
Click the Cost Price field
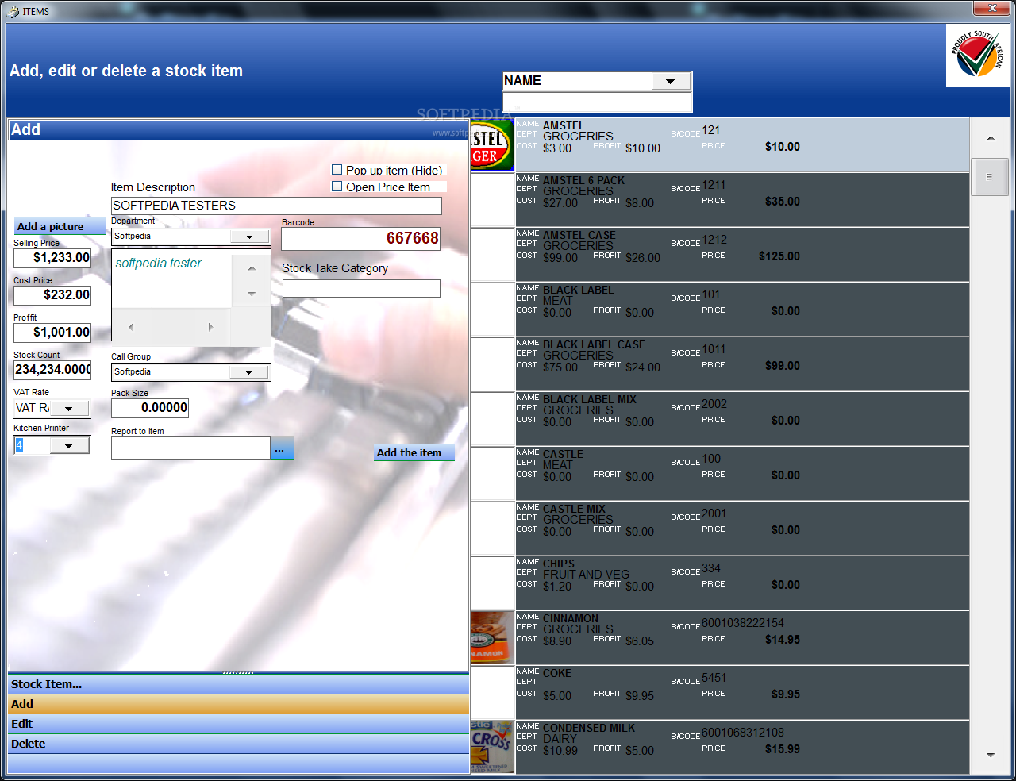(x=52, y=295)
